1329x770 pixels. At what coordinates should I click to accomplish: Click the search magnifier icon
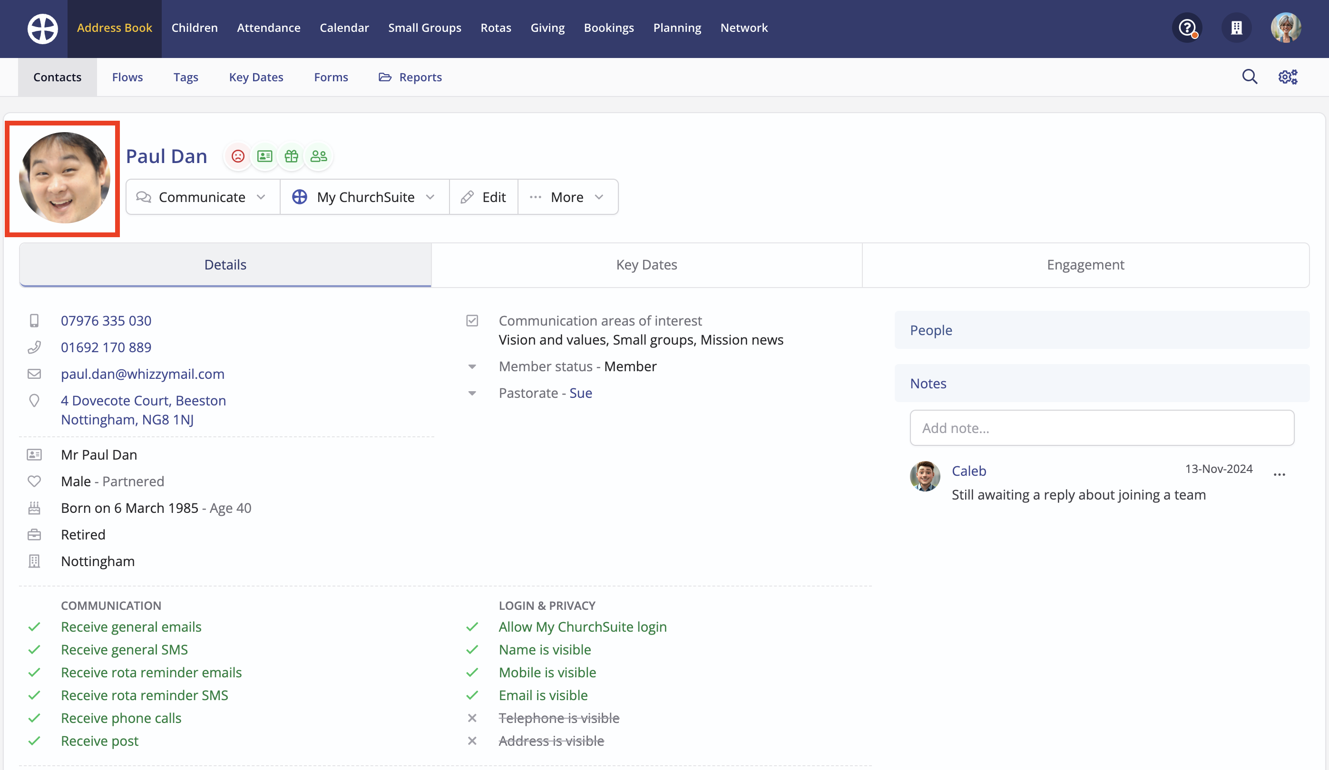tap(1250, 77)
